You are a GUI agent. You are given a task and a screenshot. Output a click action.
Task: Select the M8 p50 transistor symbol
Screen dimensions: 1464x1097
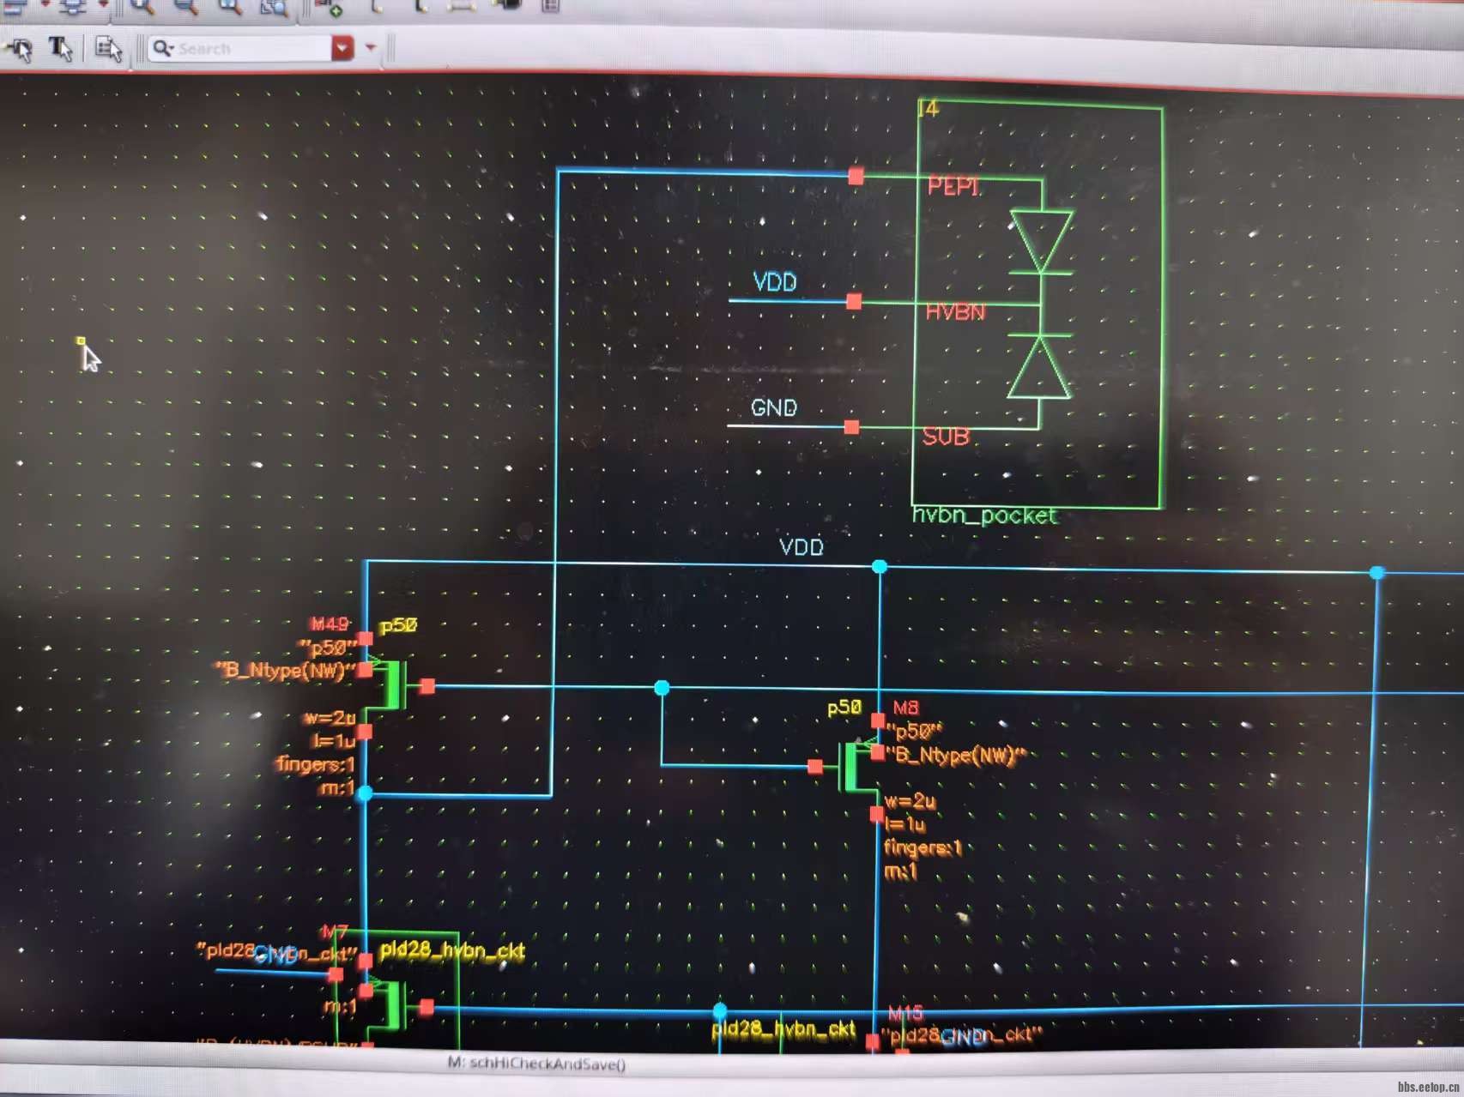point(850,766)
